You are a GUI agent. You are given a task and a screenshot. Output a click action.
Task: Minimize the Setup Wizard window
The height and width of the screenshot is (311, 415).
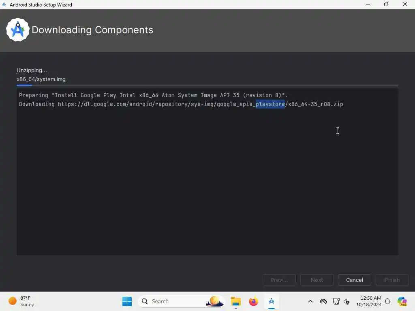click(x=368, y=4)
